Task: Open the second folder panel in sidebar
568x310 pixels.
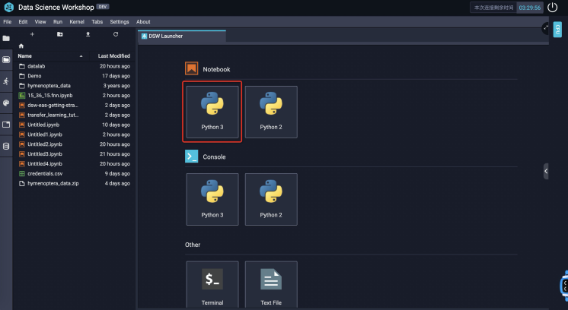Action: 6,59
